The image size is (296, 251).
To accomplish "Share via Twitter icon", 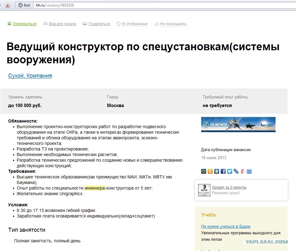I will pyautogui.click(x=230, y=171).
